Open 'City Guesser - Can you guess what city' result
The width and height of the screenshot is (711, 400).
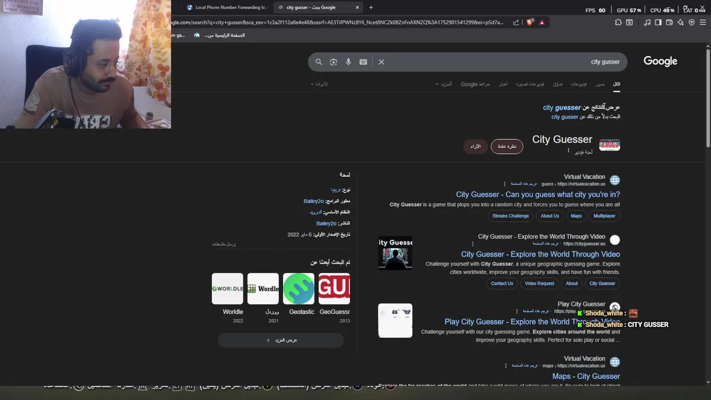point(538,194)
